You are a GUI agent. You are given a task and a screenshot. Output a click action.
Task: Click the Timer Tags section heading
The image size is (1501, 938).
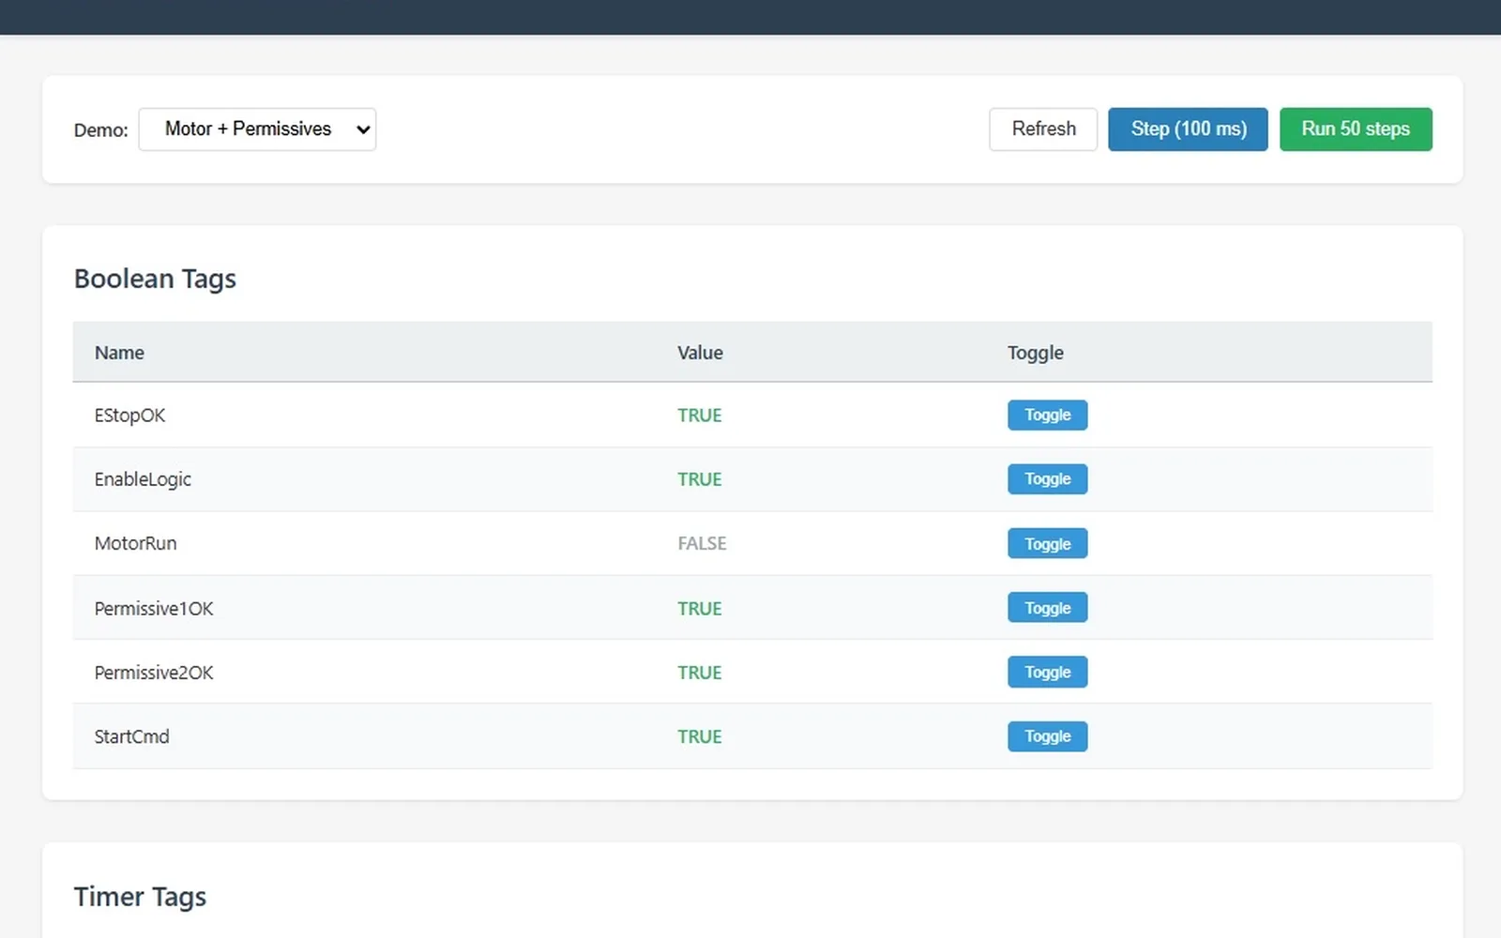point(140,897)
